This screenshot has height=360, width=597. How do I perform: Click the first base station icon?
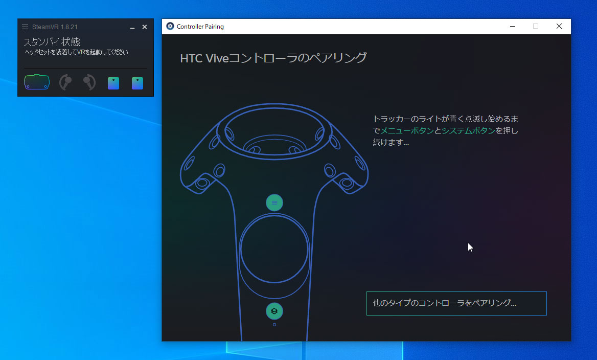[113, 82]
